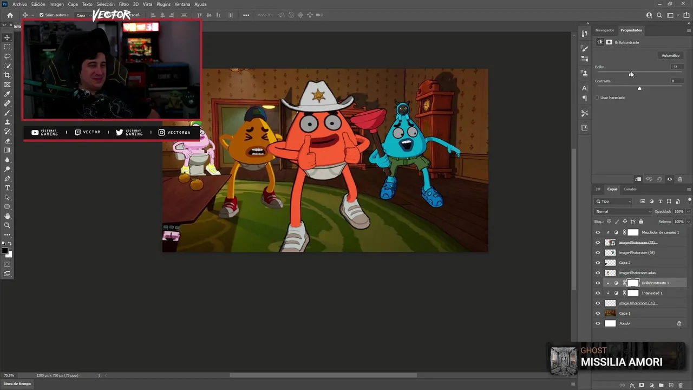Switch to the Canales tab
Screen dimensions: 693x390
coord(630,189)
